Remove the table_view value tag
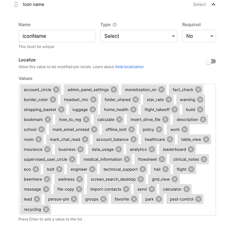This screenshot has height=227, width=243. 206,139
